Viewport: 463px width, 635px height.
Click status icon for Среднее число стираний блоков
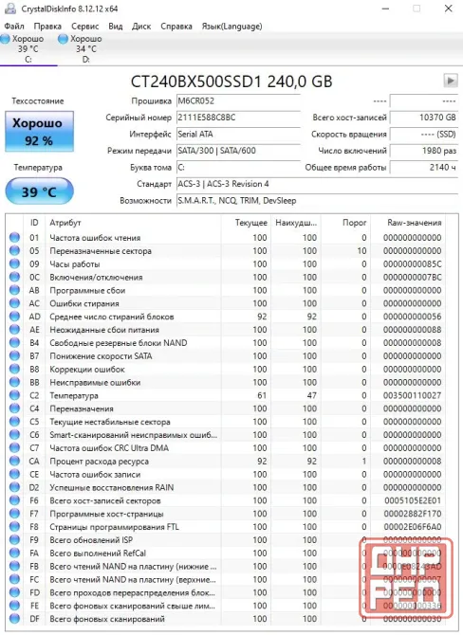(14, 317)
